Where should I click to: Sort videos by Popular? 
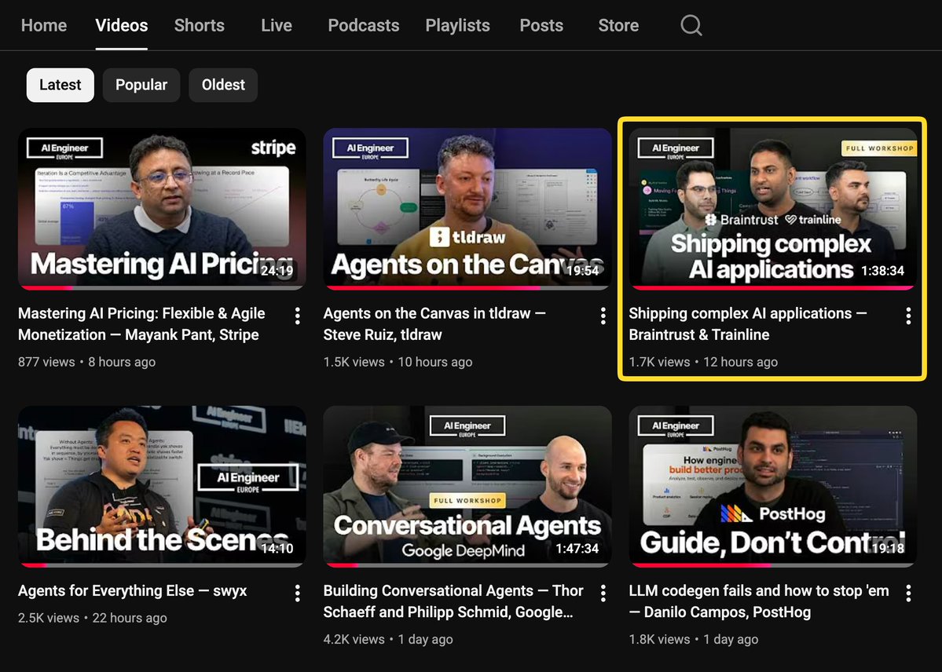point(141,85)
